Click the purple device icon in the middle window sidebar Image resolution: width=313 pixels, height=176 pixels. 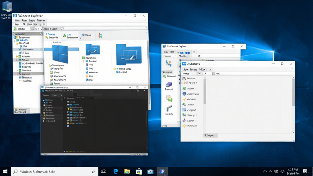tap(169, 85)
